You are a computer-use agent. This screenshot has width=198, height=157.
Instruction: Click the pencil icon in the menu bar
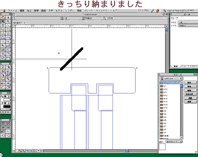pyautogui.click(x=152, y=11)
